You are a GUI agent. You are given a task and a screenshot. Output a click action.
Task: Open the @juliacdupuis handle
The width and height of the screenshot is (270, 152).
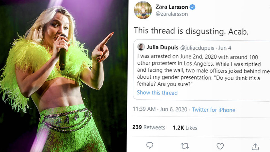tap(197, 48)
